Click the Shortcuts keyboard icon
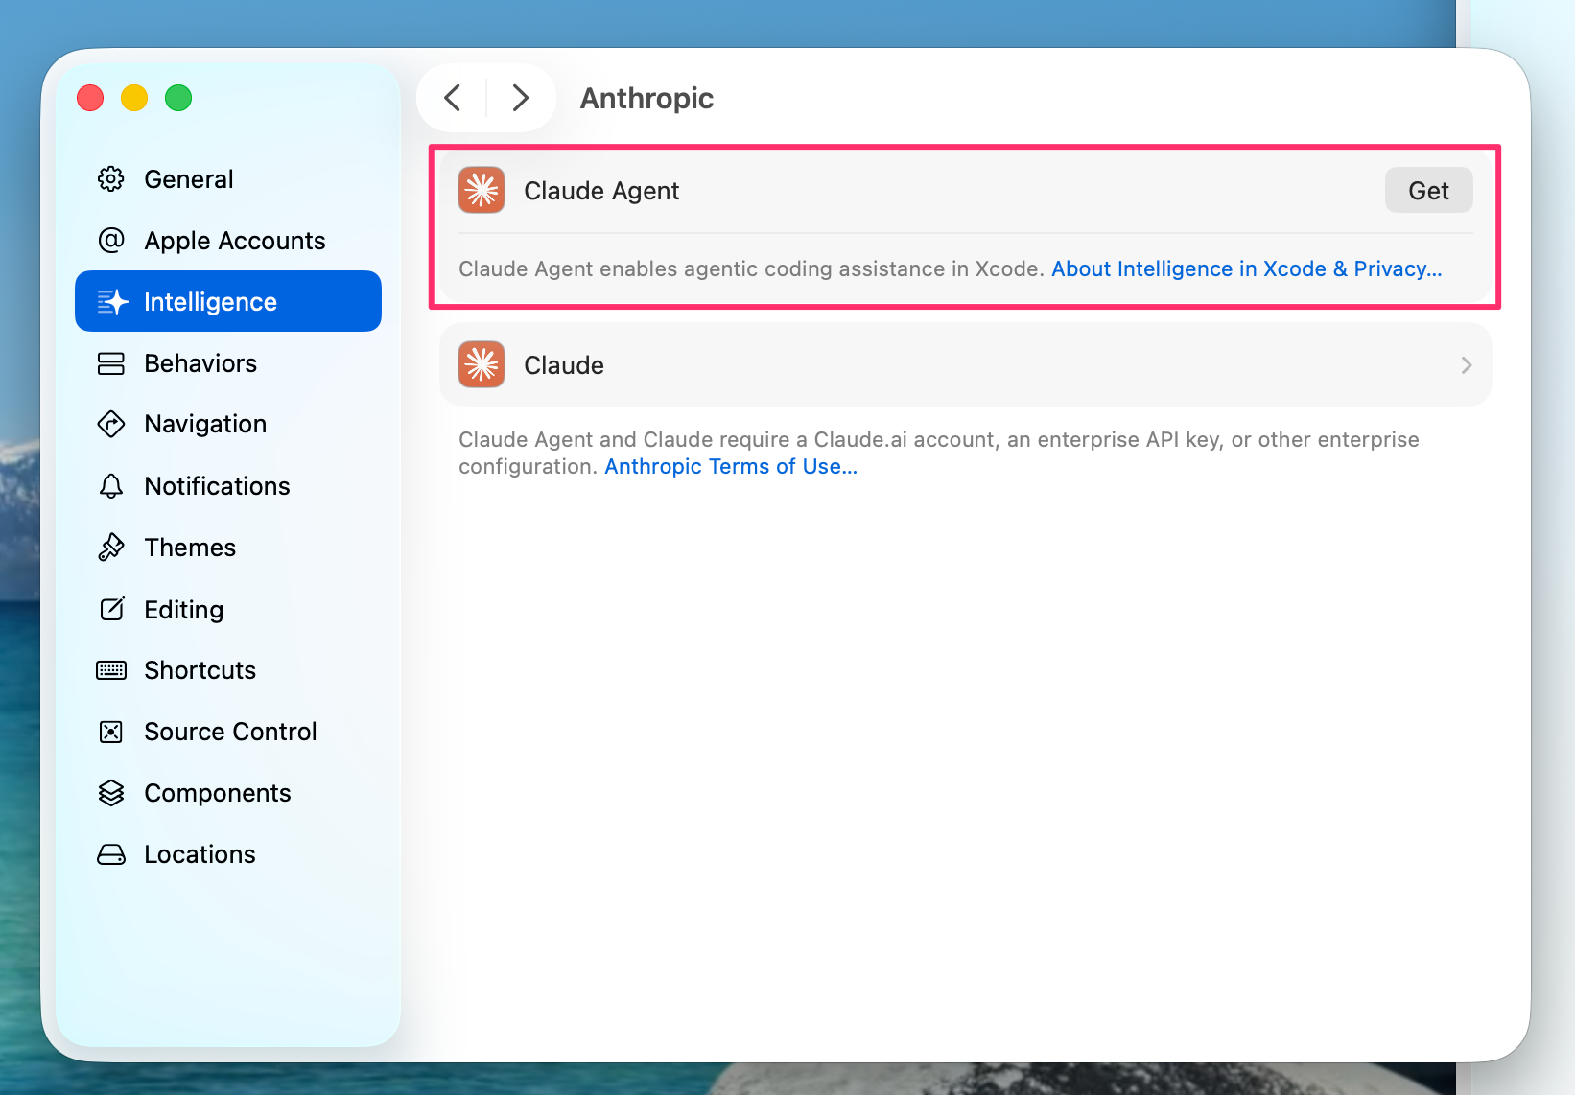Viewport: 1575px width, 1095px height. point(111,670)
